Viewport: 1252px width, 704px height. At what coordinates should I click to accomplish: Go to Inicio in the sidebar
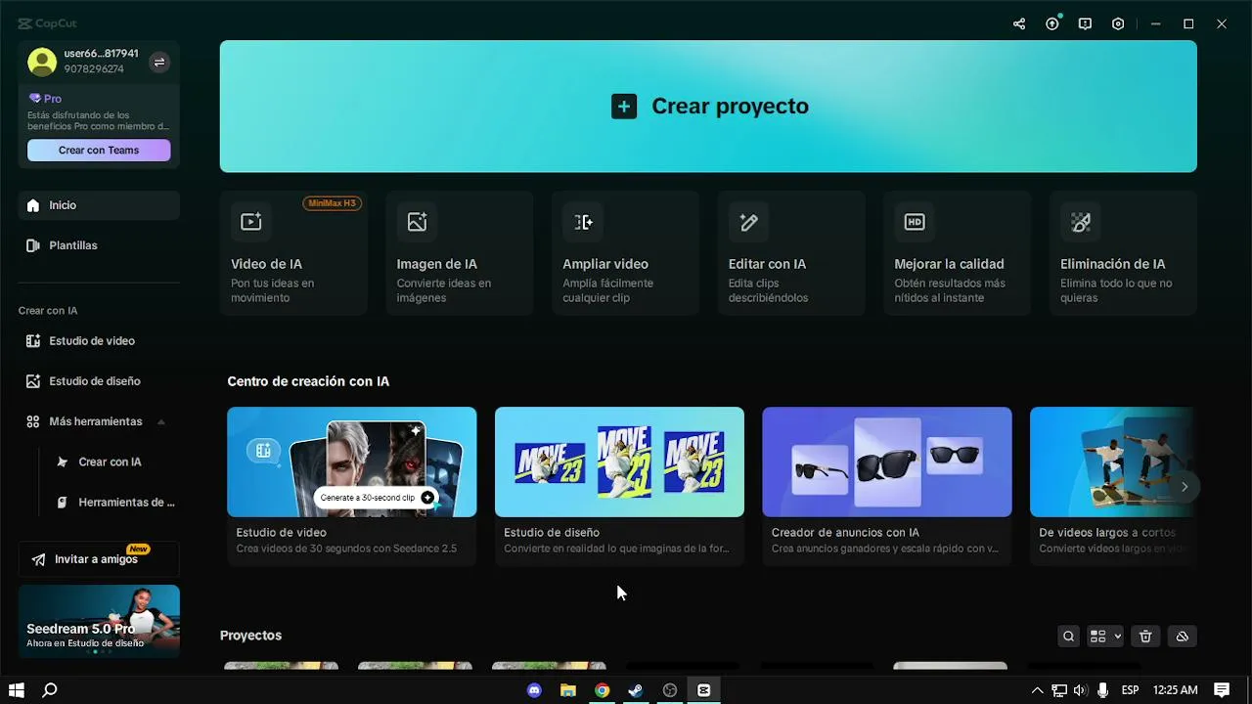pos(99,205)
